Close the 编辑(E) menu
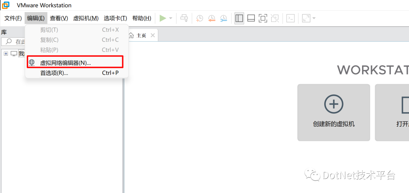 (36, 18)
